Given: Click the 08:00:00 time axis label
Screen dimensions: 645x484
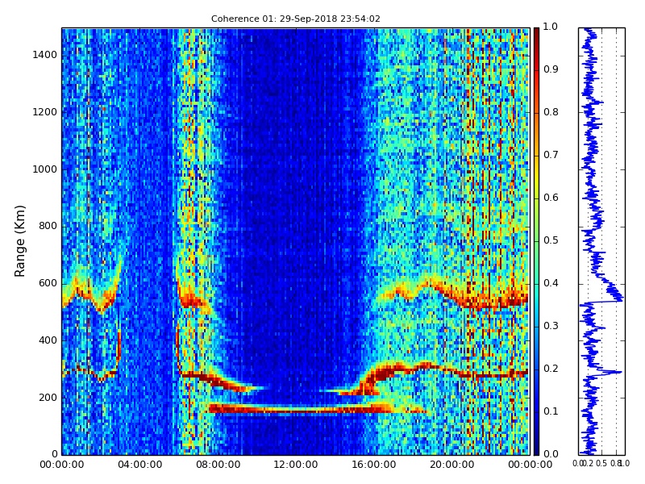Looking at the screenshot, I should click(218, 465).
